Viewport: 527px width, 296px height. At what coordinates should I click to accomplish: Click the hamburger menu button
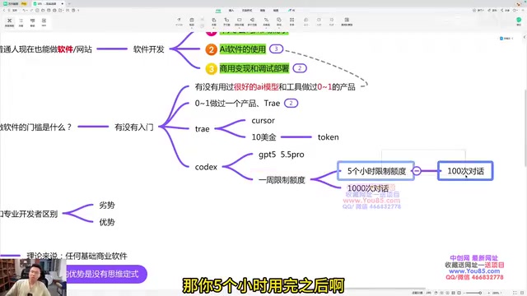[9, 11]
